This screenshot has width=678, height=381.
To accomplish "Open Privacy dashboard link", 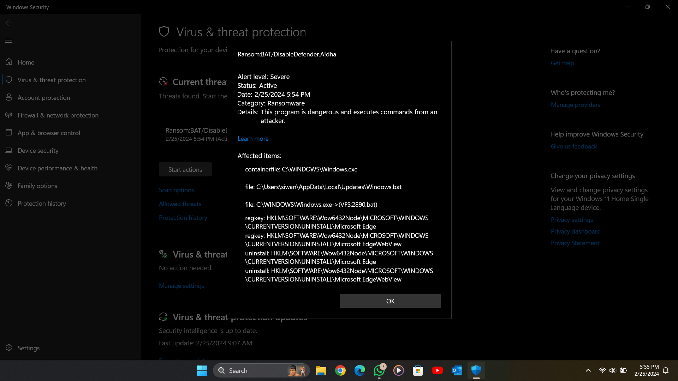I will pyautogui.click(x=576, y=231).
